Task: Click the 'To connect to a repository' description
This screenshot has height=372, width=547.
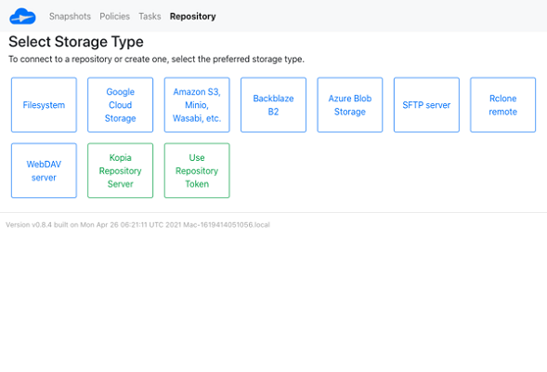Action: (156, 59)
